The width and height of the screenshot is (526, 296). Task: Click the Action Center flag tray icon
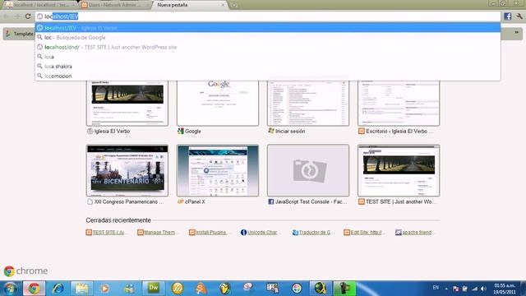[455, 289]
